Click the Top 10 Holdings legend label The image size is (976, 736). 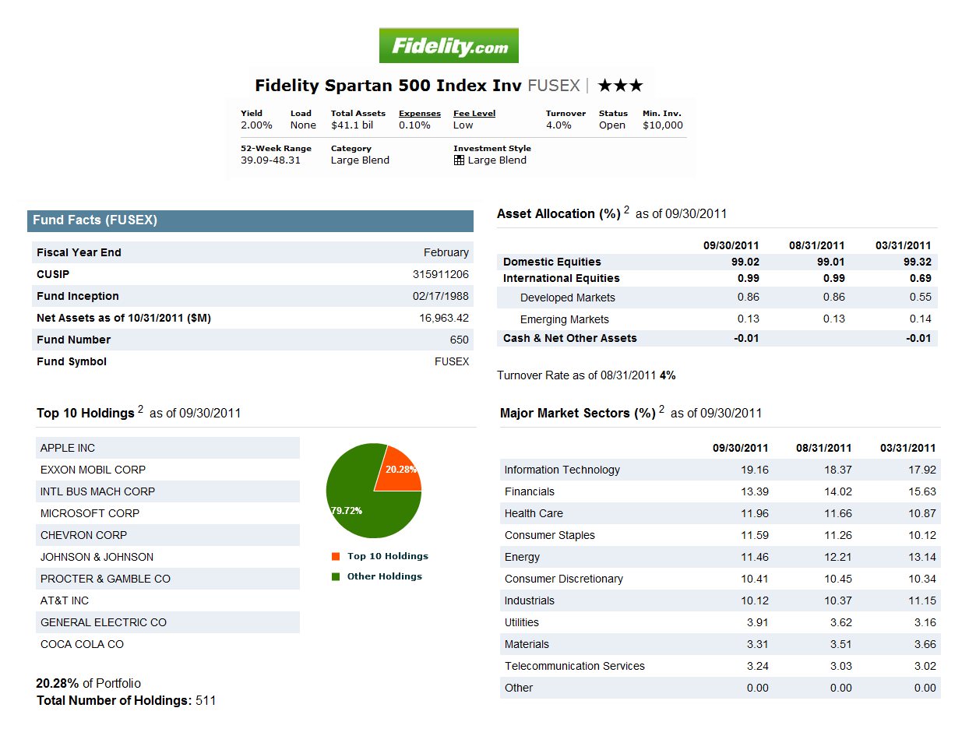[x=388, y=556]
